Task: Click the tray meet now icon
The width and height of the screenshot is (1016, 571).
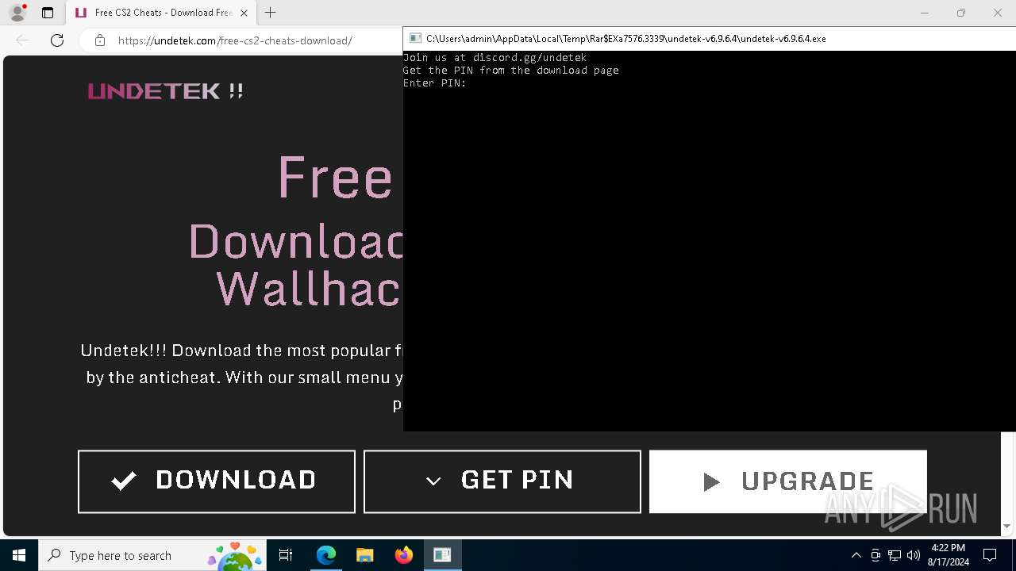Action: [876, 555]
